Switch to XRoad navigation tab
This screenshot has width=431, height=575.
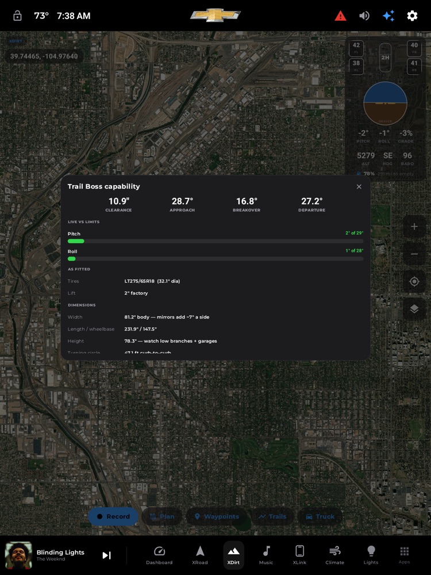click(200, 555)
